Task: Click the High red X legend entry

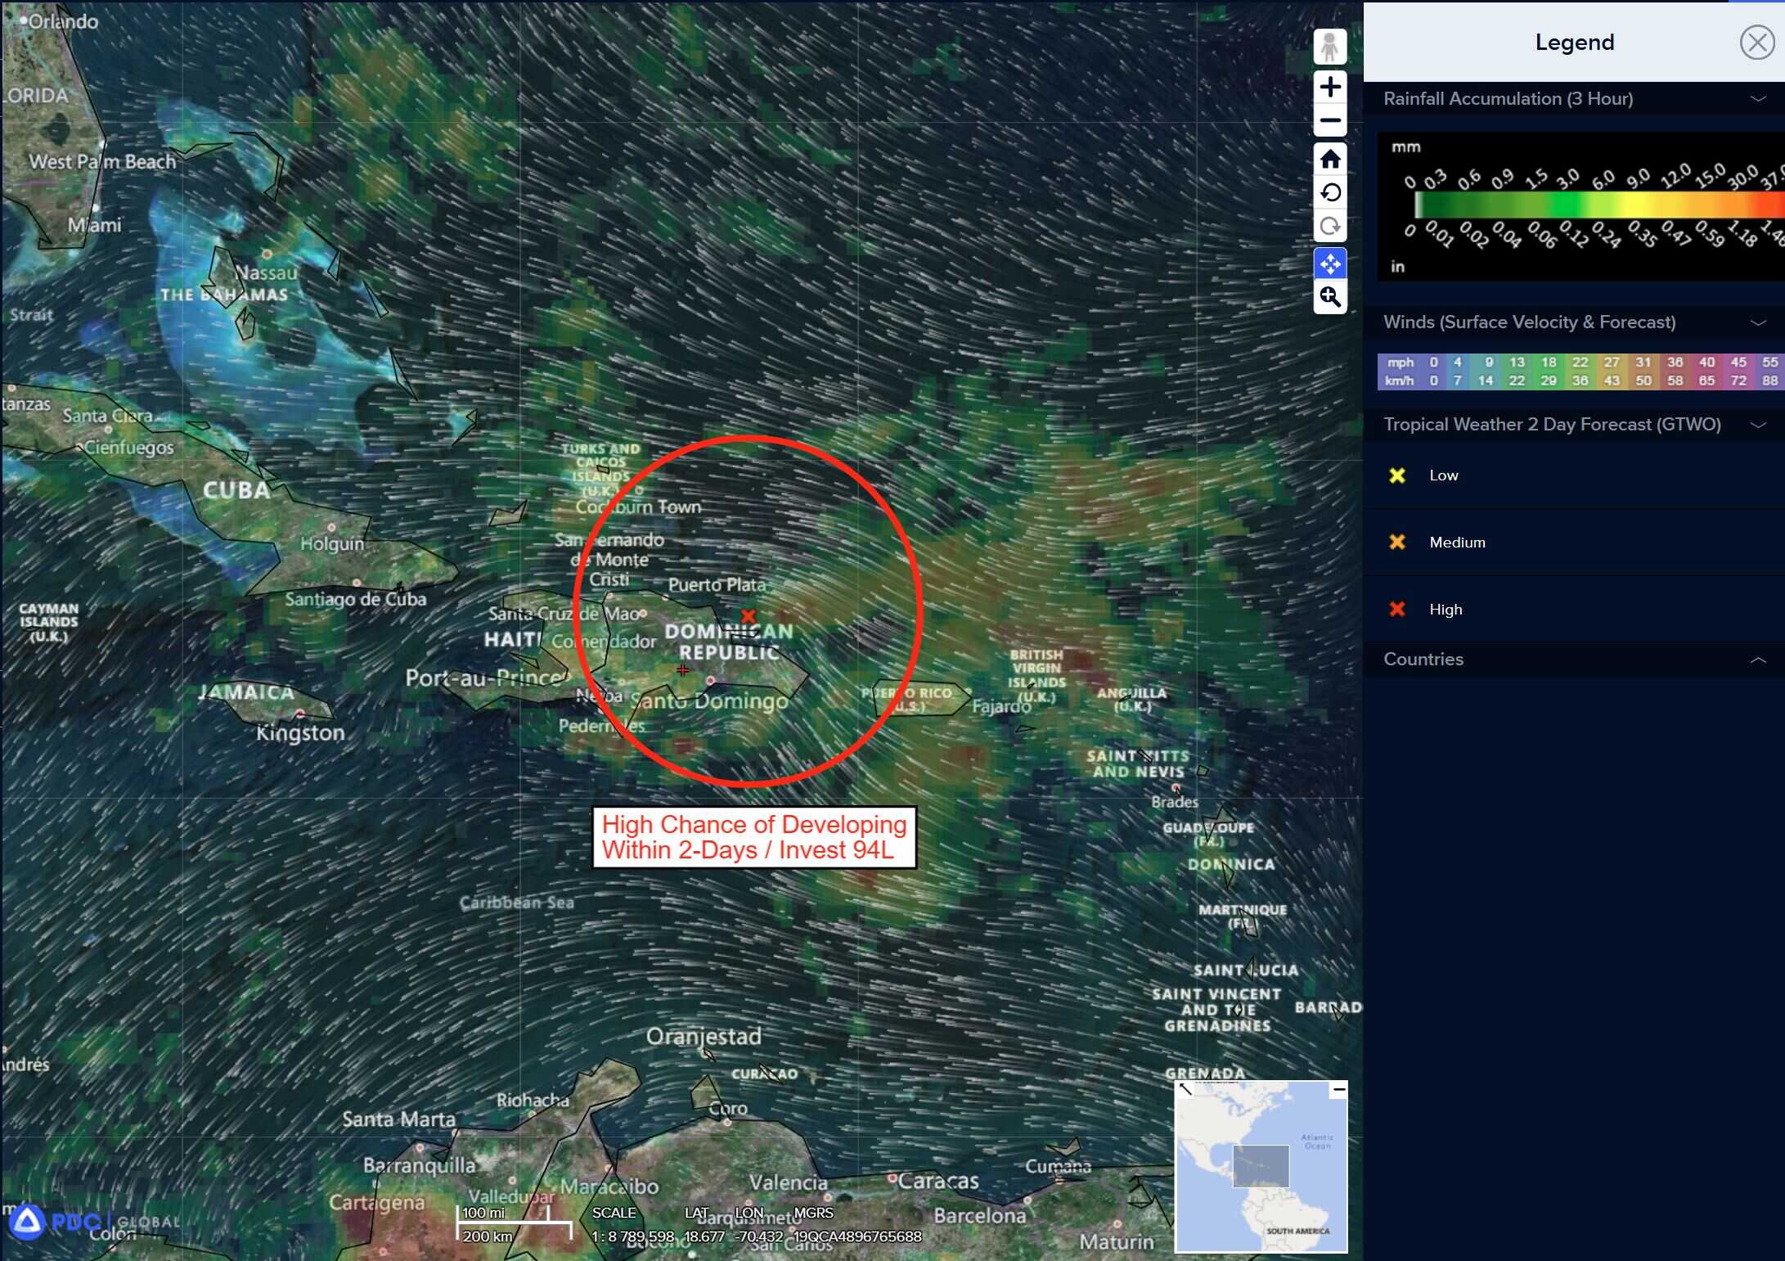Action: coord(1397,610)
